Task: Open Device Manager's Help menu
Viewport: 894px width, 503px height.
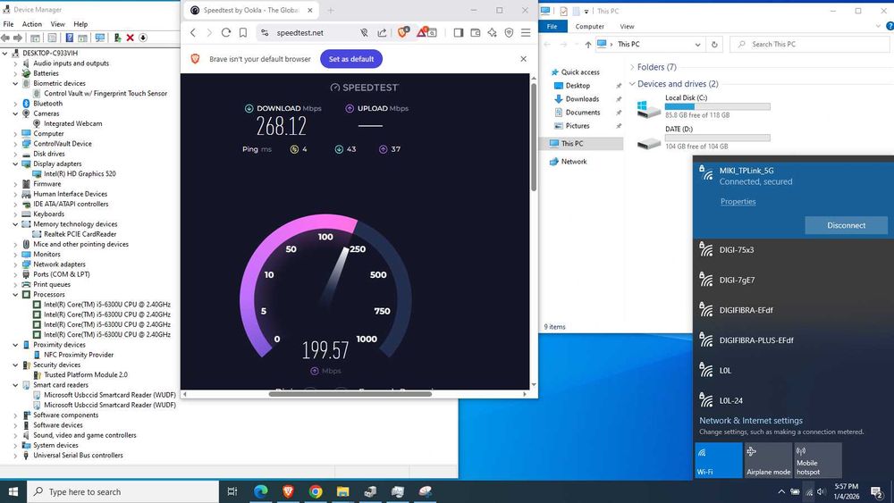Action: (x=80, y=24)
